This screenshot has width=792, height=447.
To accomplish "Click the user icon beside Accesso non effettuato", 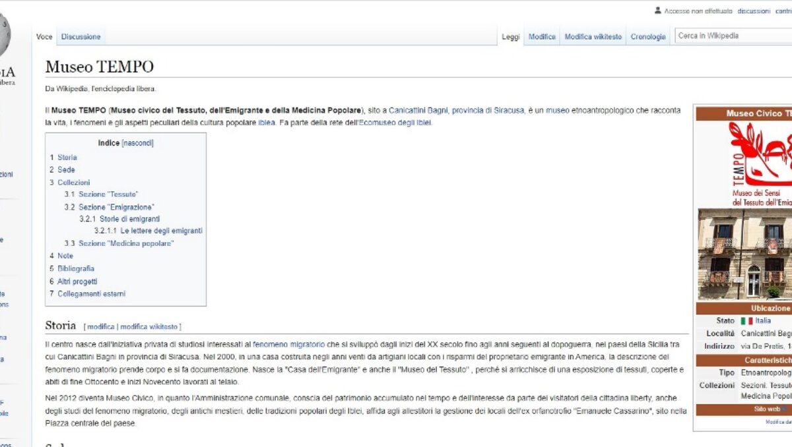I will pyautogui.click(x=657, y=11).
